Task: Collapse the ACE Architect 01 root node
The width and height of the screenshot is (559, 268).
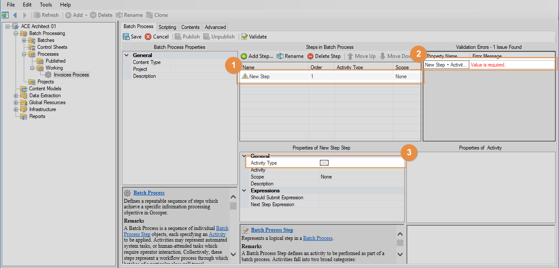Action: (8, 26)
